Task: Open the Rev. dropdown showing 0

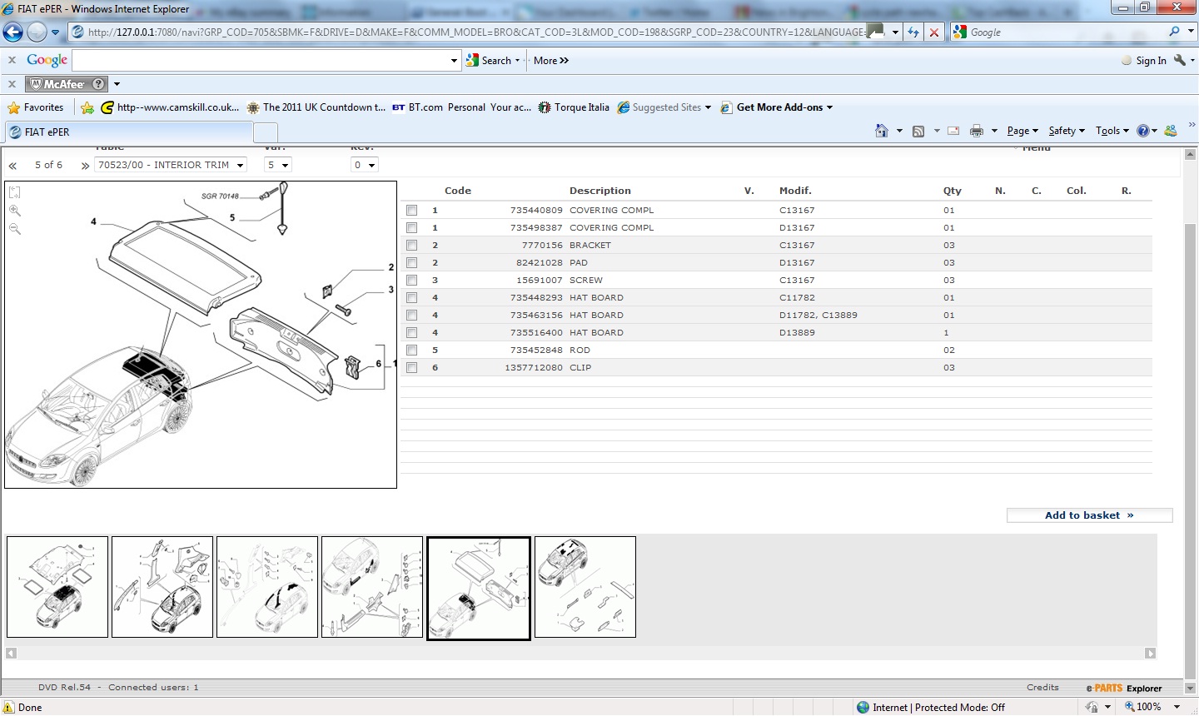Action: point(365,165)
